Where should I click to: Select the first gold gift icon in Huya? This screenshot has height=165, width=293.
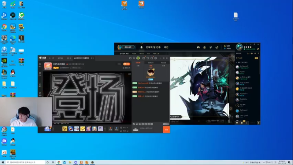(65, 129)
